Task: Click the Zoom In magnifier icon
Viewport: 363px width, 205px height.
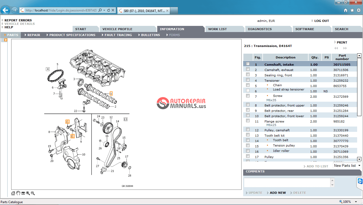Action: click(28, 193)
